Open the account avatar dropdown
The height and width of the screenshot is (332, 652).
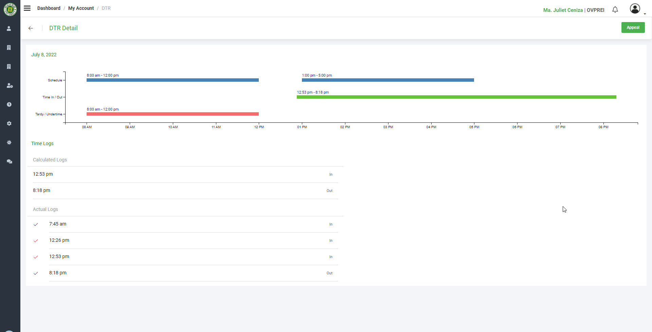(x=635, y=9)
